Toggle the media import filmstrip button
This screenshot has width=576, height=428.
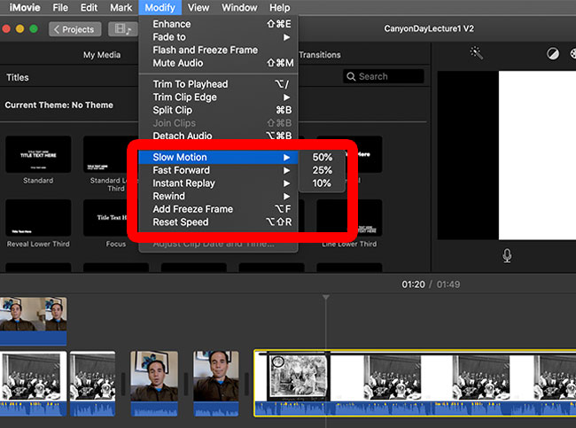pyautogui.click(x=123, y=29)
